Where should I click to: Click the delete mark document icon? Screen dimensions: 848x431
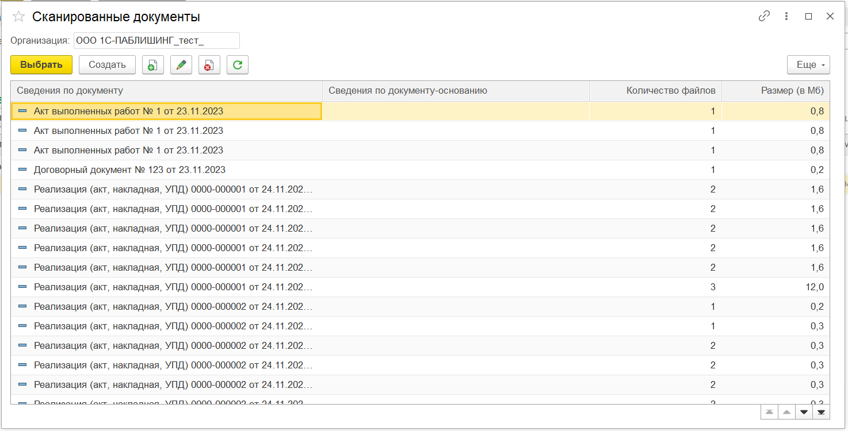pos(209,65)
